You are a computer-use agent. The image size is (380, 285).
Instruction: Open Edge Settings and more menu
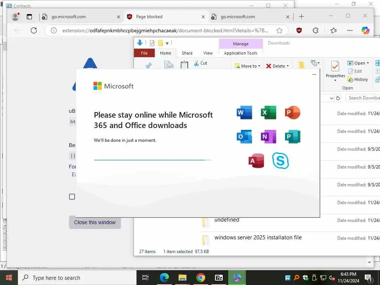tap(350, 30)
